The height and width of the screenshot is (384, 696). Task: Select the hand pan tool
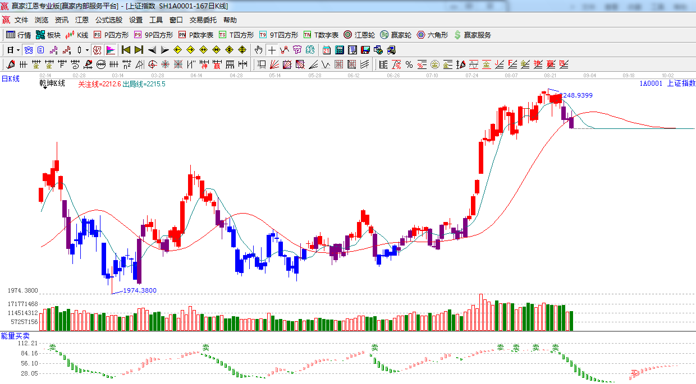pyautogui.click(x=258, y=50)
